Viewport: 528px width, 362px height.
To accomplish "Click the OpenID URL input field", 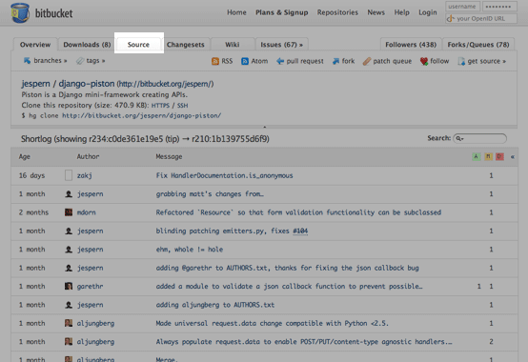I will (x=481, y=18).
